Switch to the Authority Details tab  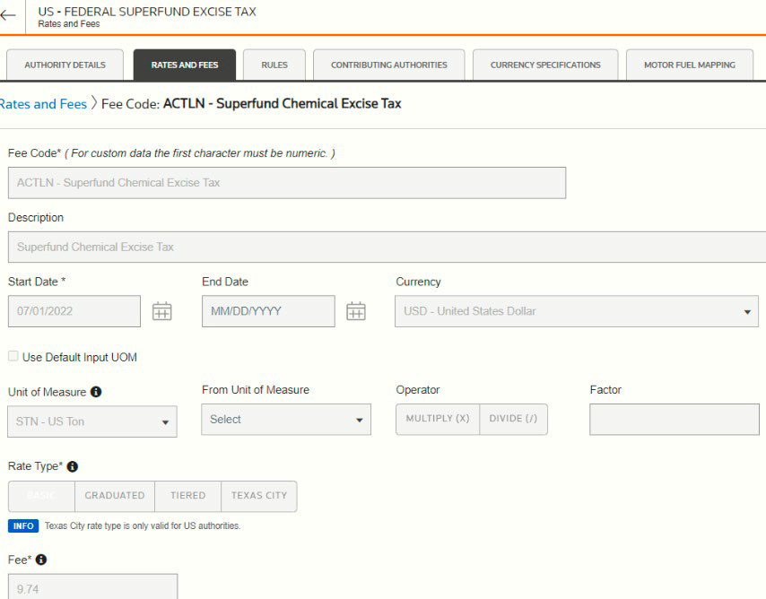[65, 65]
